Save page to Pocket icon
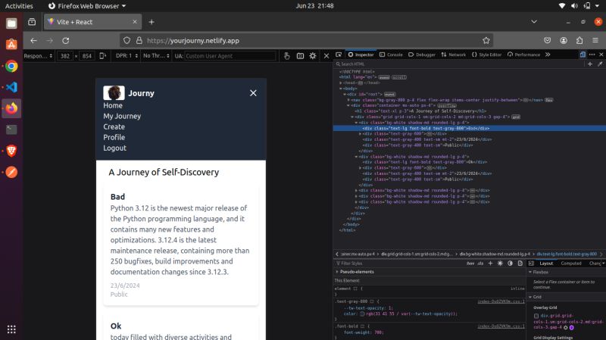 click(547, 40)
